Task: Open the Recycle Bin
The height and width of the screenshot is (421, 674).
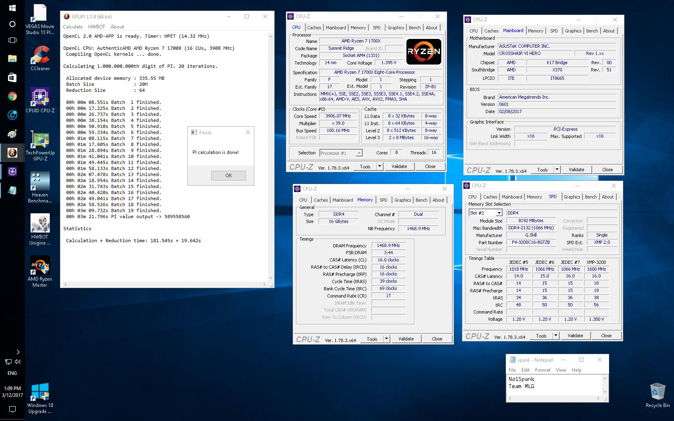Action: 658,395
